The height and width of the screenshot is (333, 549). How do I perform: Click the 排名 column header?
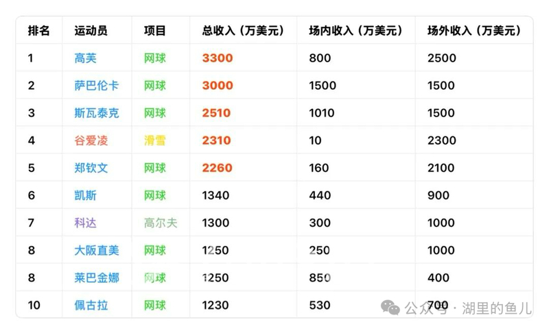click(39, 31)
